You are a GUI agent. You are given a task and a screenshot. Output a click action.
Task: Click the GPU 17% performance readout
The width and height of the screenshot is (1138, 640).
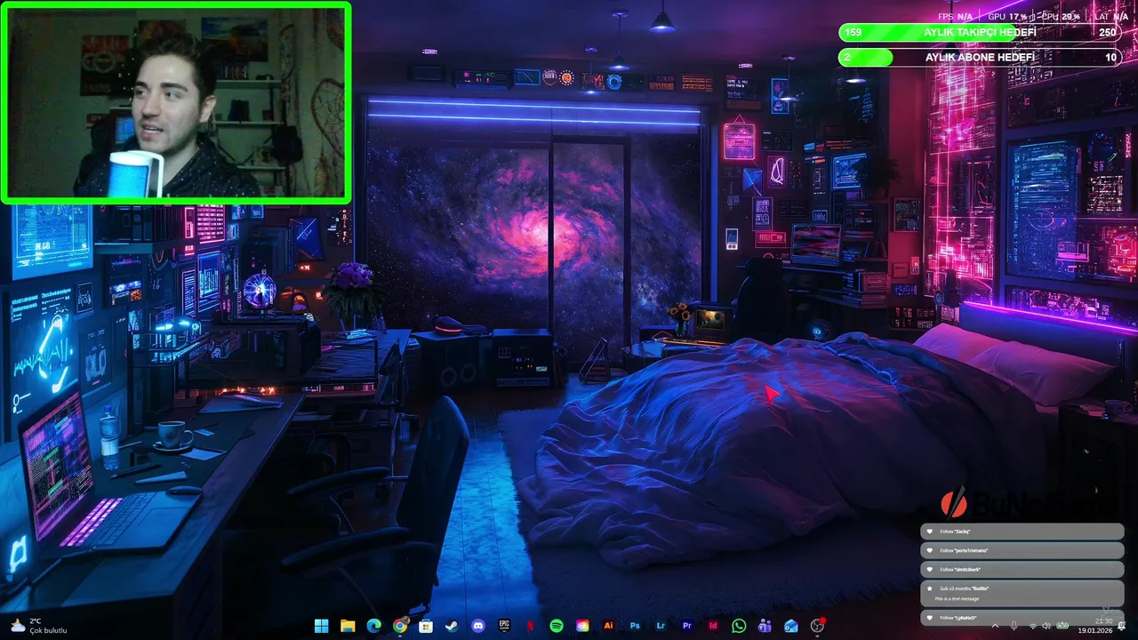(x=1007, y=16)
